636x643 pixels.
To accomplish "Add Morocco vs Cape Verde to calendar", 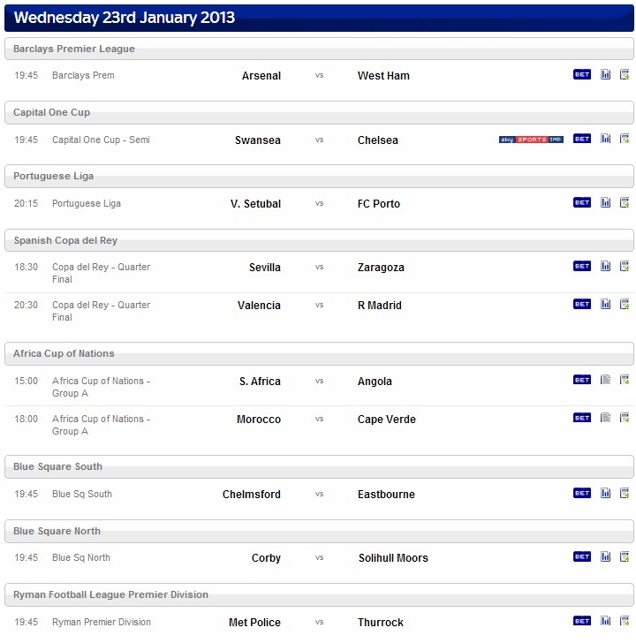I will 625,418.
